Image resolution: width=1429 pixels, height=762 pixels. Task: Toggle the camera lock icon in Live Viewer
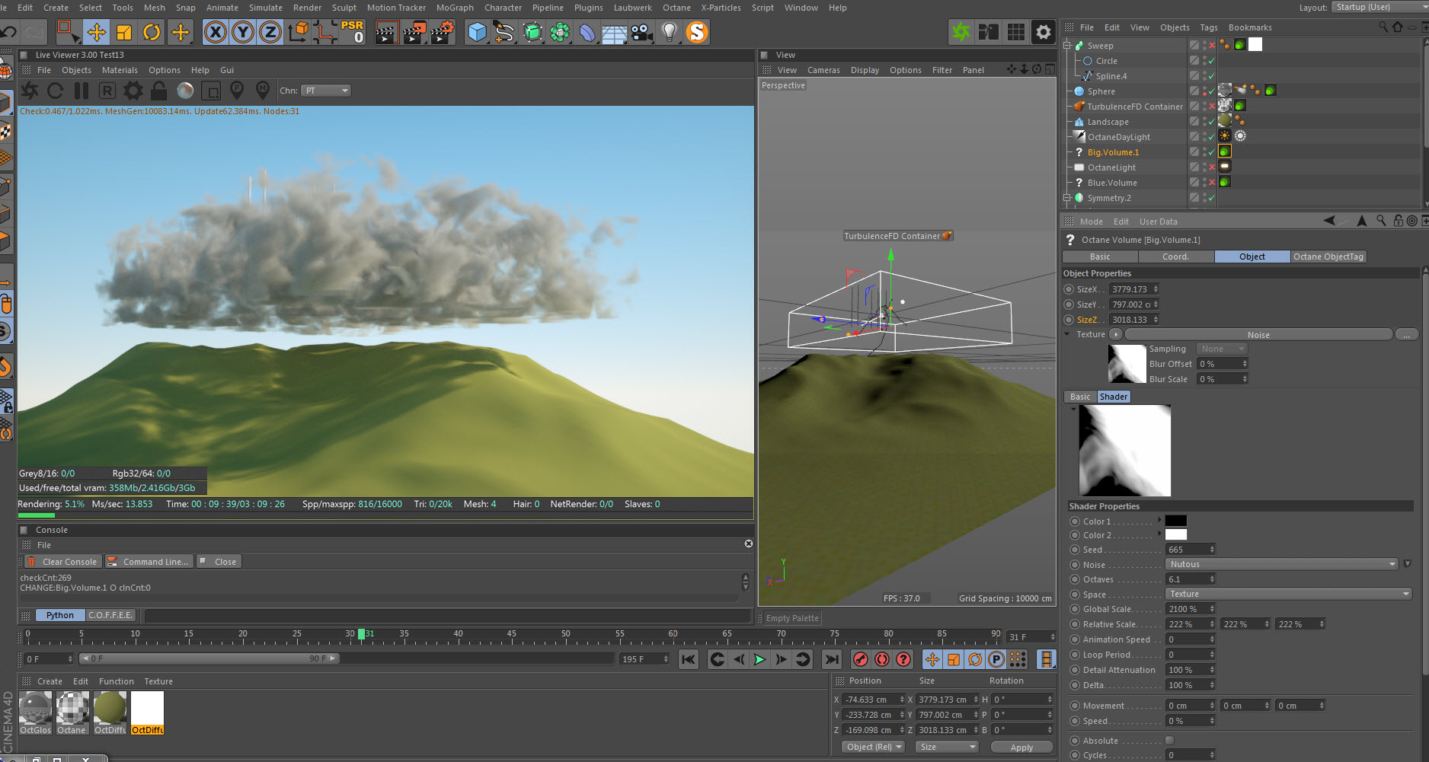[x=158, y=91]
